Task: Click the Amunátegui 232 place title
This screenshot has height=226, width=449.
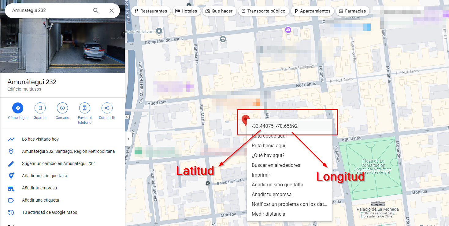Action: click(32, 82)
